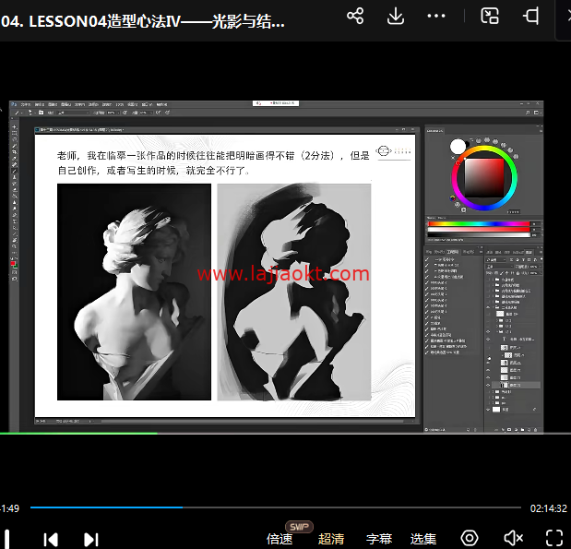Select the Type tool
The height and width of the screenshot is (549, 571).
(x=15, y=221)
